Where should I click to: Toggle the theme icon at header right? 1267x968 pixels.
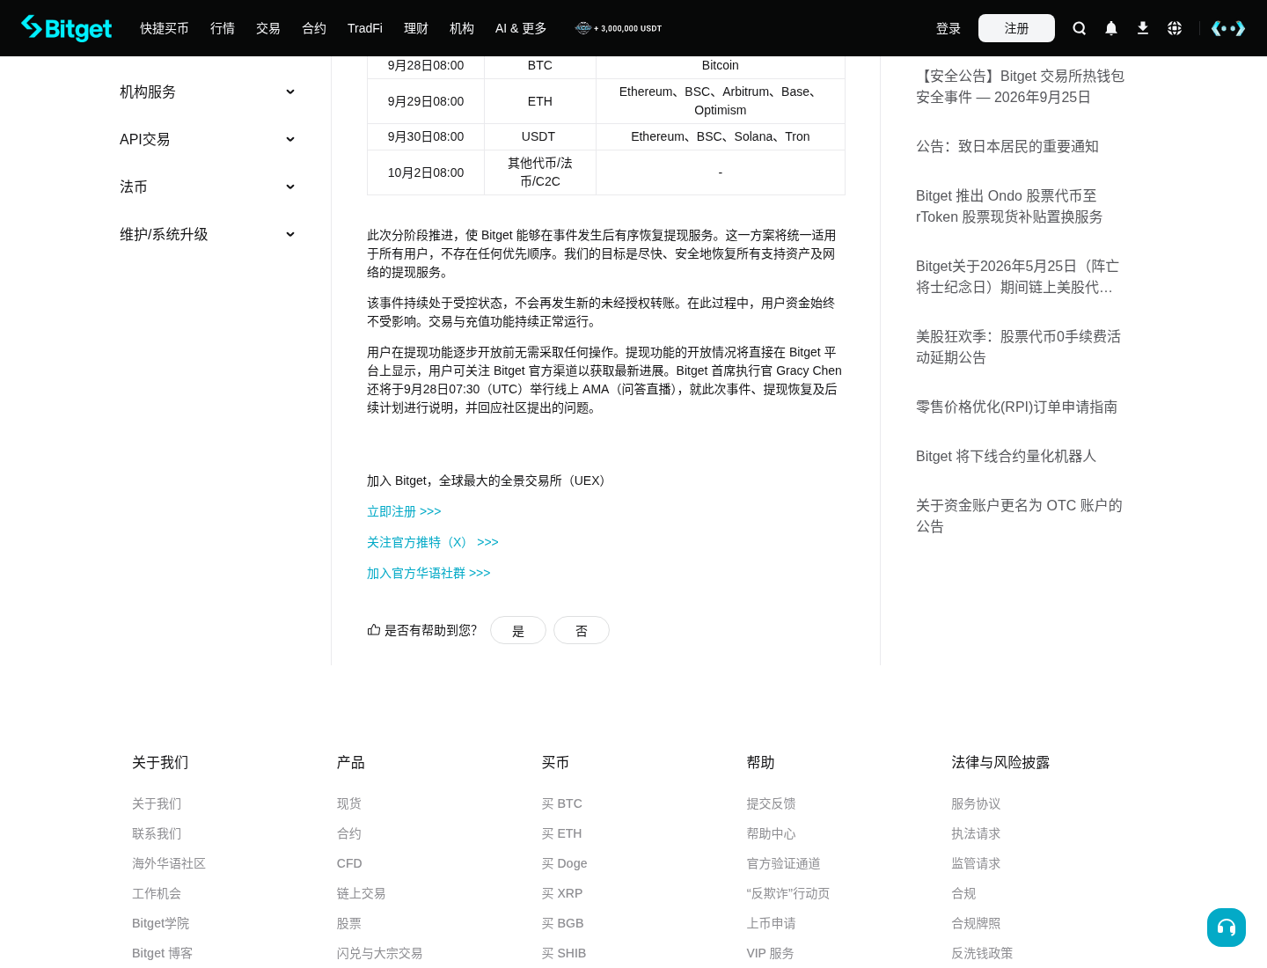pos(1228,28)
